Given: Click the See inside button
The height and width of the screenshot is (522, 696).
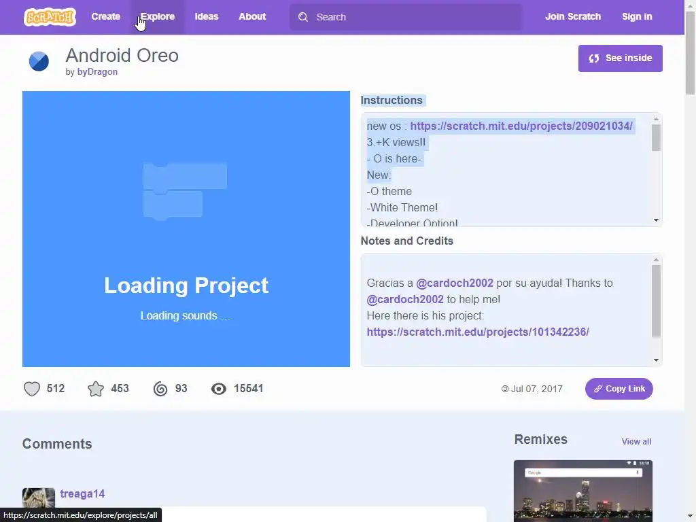Looking at the screenshot, I should point(620,58).
